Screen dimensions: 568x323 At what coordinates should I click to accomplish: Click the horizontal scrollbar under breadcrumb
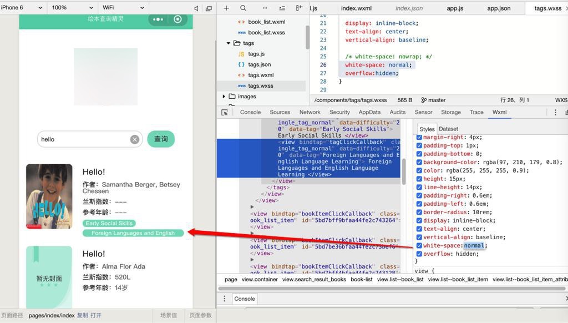click(x=391, y=289)
